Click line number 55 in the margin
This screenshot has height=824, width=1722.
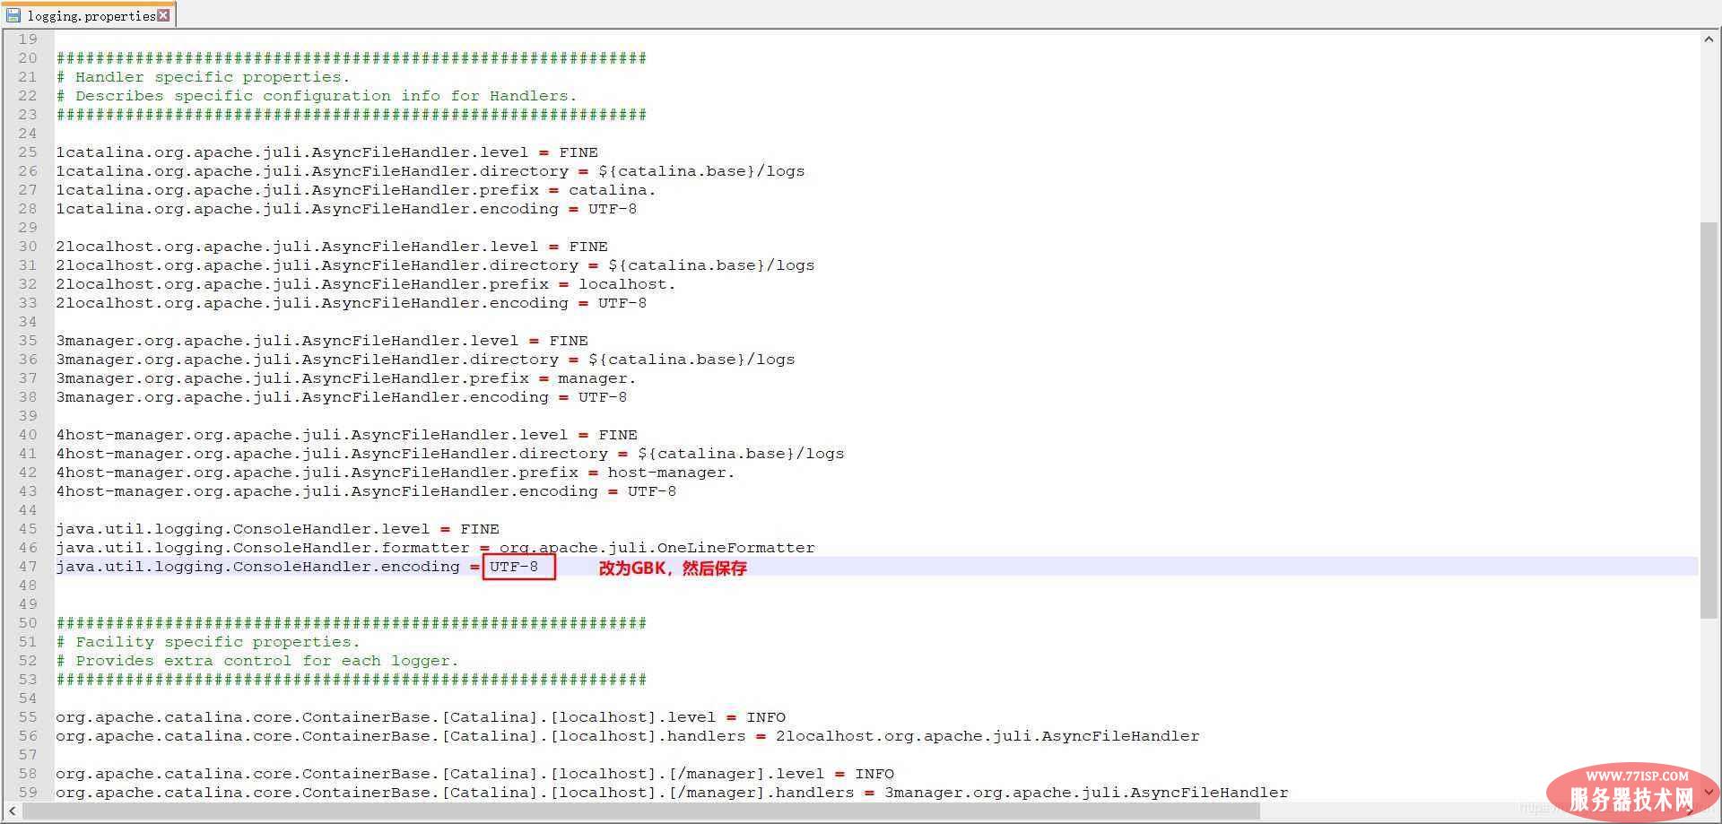tap(28, 717)
